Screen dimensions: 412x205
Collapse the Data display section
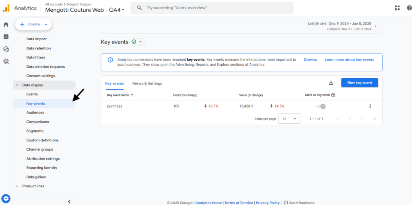pos(17,85)
